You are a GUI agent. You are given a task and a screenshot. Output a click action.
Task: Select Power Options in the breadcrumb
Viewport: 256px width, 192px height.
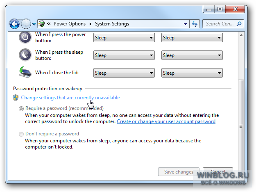(x=70, y=24)
